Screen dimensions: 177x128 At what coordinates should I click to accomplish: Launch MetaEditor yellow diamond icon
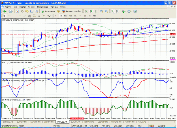58,11
